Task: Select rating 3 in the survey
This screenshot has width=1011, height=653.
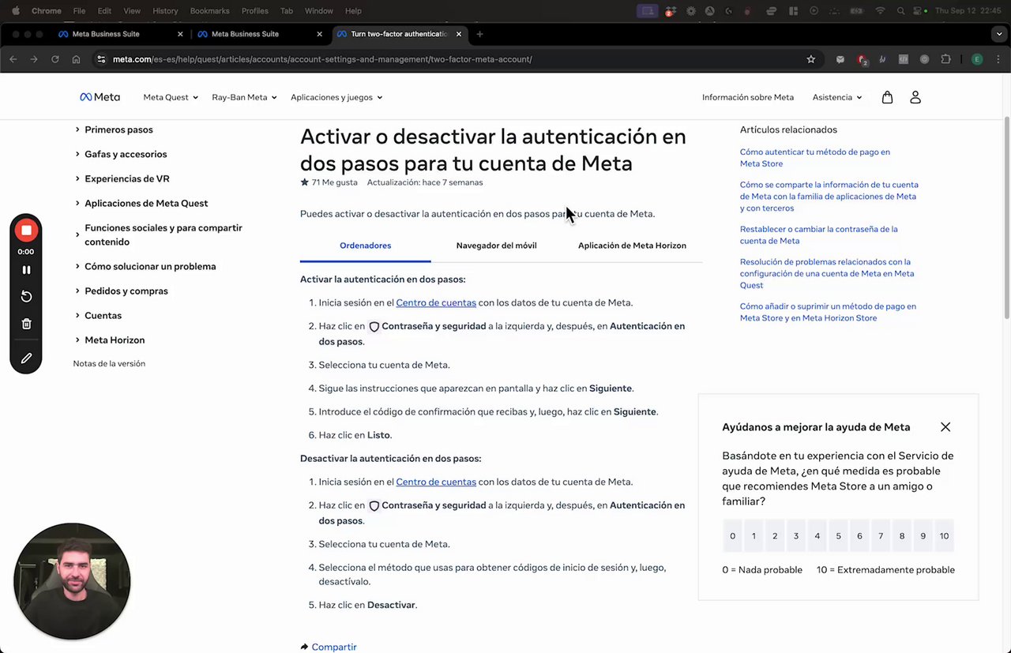Action: tap(796, 536)
